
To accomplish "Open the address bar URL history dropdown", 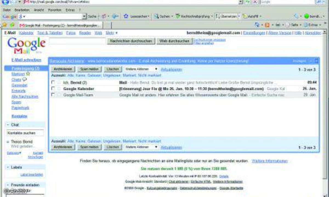I will [x=241, y=2].
